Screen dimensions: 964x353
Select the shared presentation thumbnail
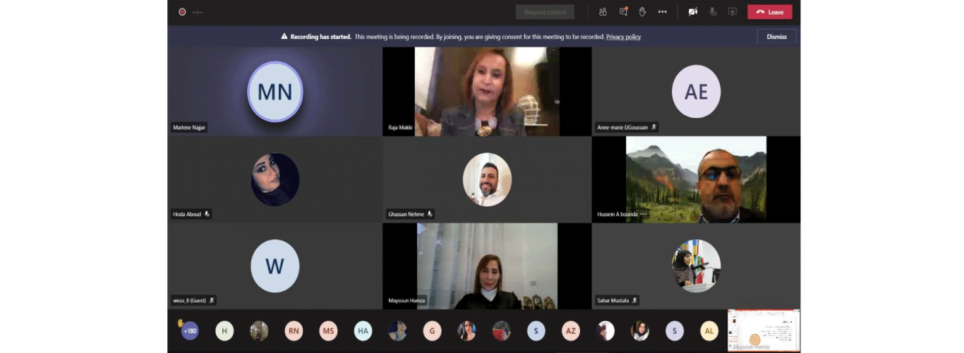[764, 330]
